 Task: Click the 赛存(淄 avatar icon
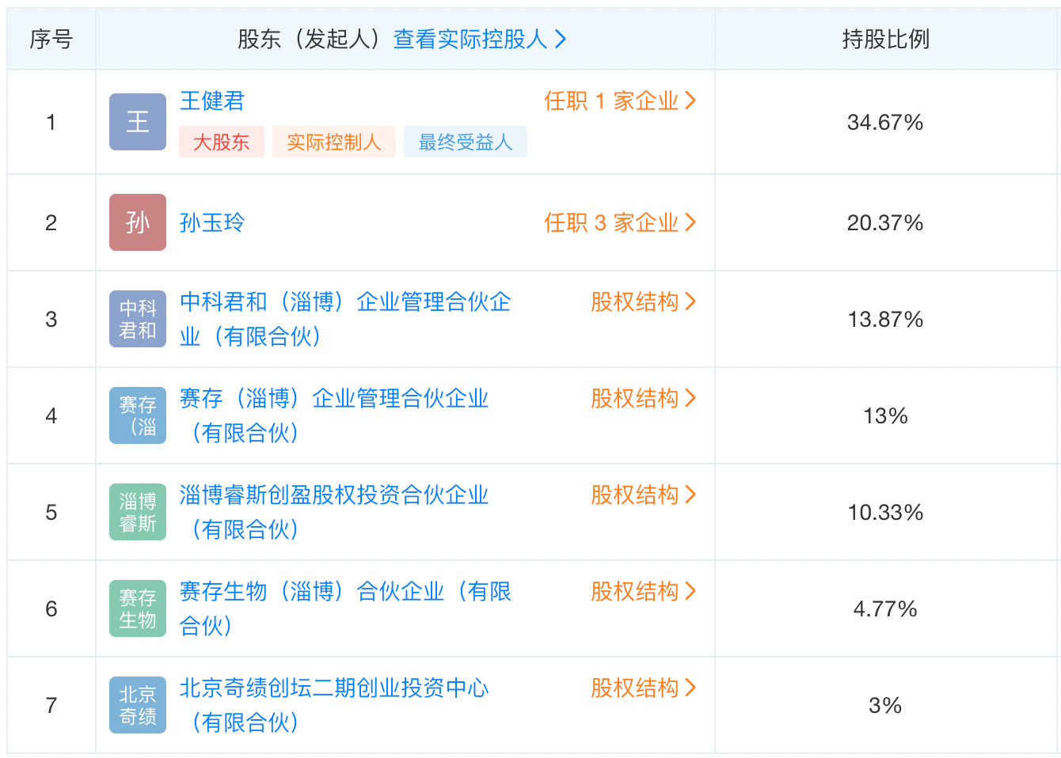tap(138, 415)
